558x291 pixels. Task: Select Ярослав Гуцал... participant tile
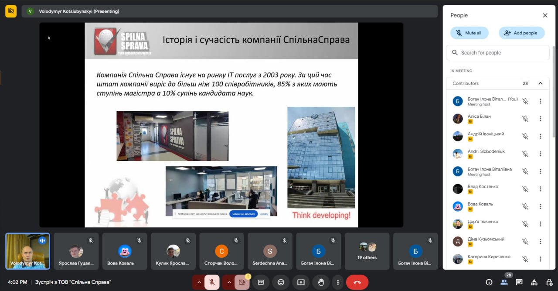point(76,251)
